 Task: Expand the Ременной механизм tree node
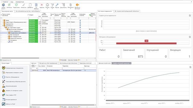(x=8, y=38)
